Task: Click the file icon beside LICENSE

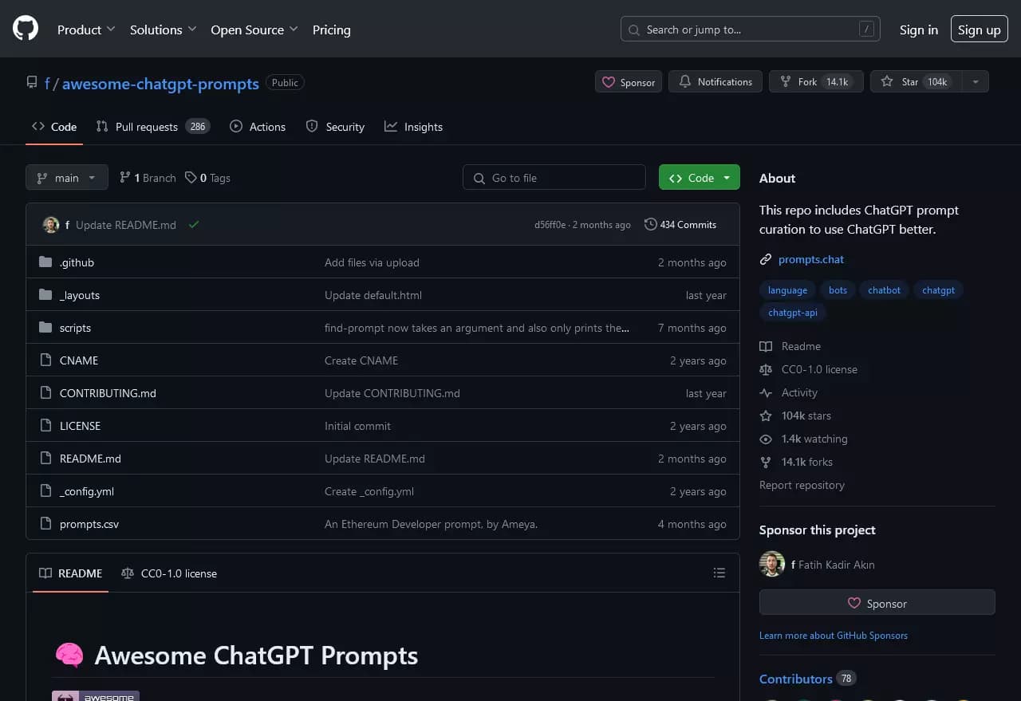Action: [x=45, y=426]
